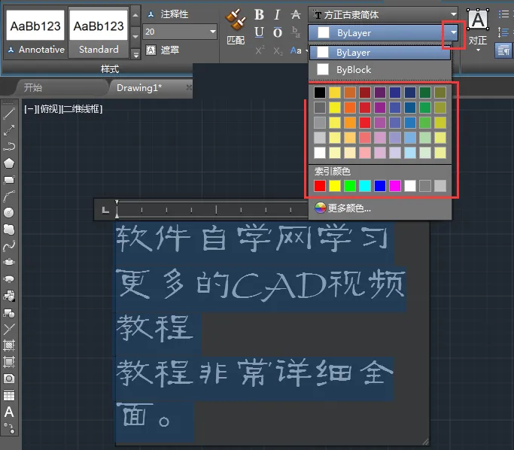
Task: Click the 二维线框 visual style control
Action: click(x=82, y=109)
